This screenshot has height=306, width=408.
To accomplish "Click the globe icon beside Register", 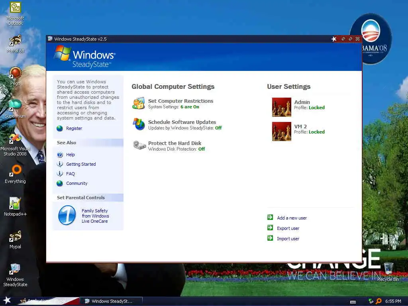I will (x=60, y=128).
